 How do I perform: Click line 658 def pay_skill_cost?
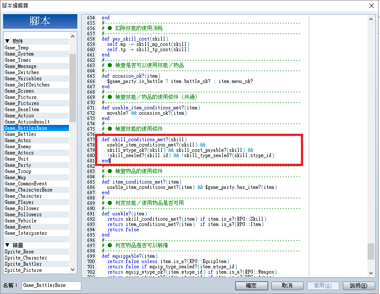coord(135,39)
